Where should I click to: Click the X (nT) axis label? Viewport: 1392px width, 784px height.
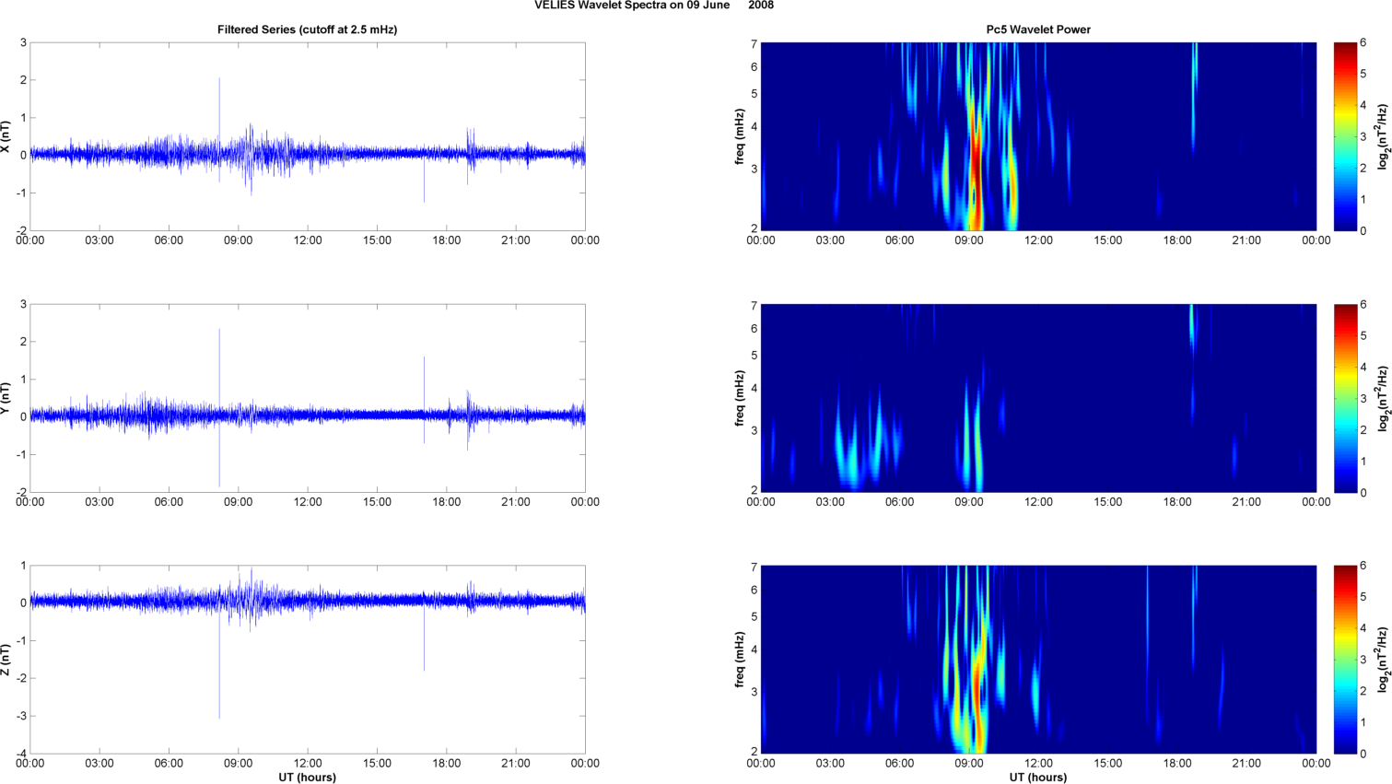pyautogui.click(x=6, y=136)
